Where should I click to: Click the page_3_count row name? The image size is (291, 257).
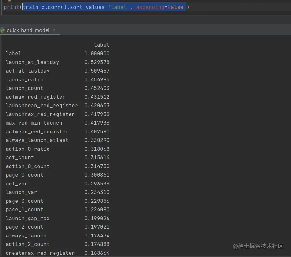coord(25,201)
